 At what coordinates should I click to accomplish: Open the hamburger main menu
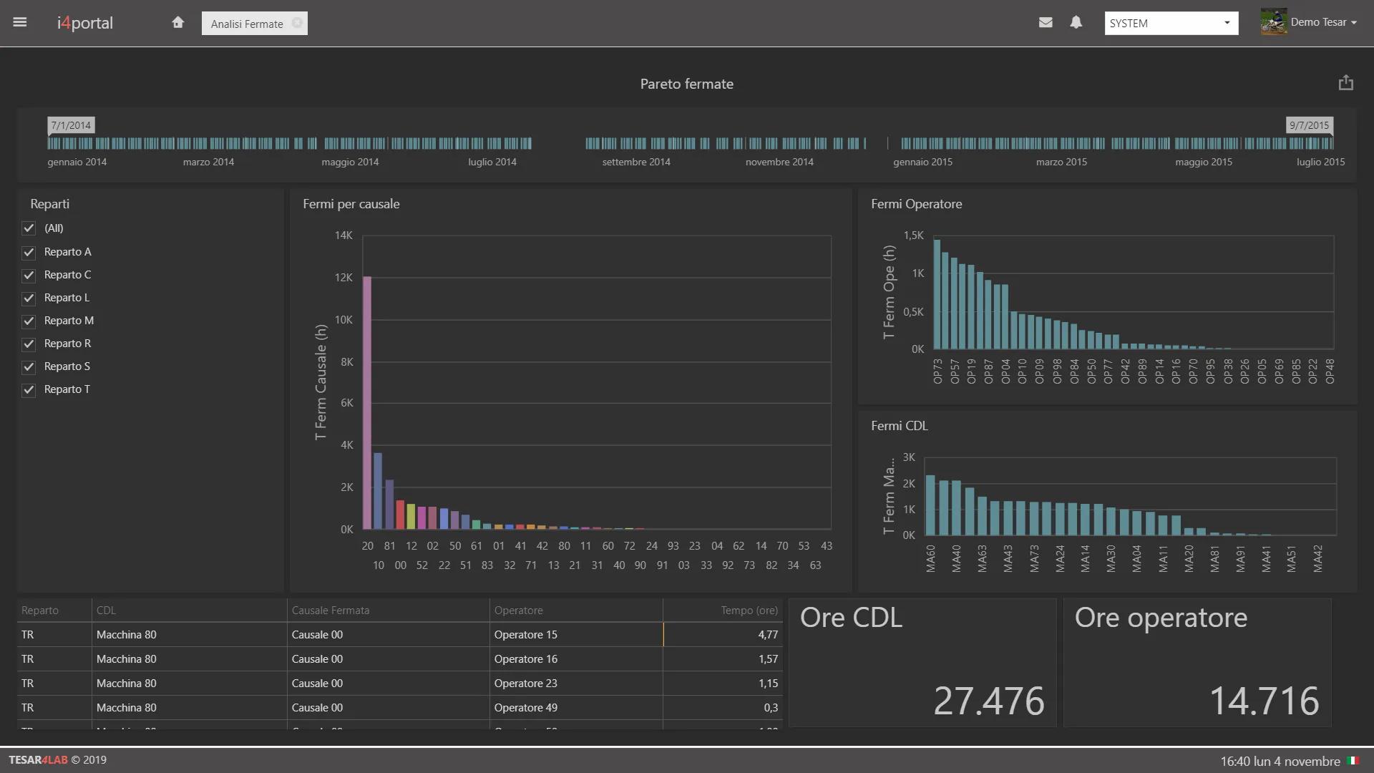(x=20, y=22)
